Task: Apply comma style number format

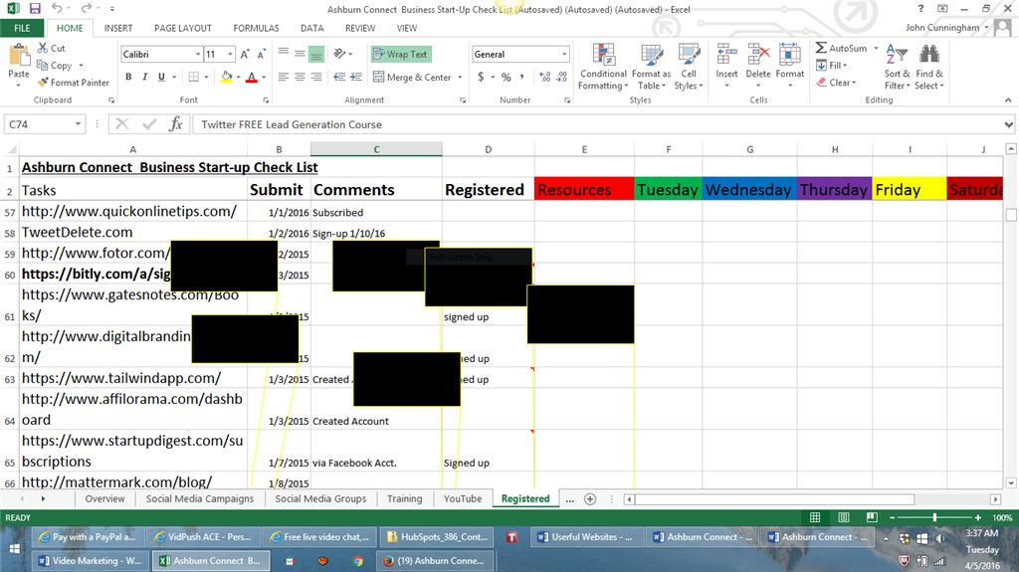Action: click(x=521, y=77)
